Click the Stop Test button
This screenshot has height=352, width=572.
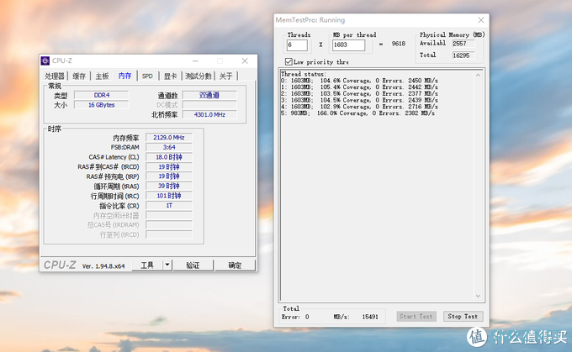point(463,316)
